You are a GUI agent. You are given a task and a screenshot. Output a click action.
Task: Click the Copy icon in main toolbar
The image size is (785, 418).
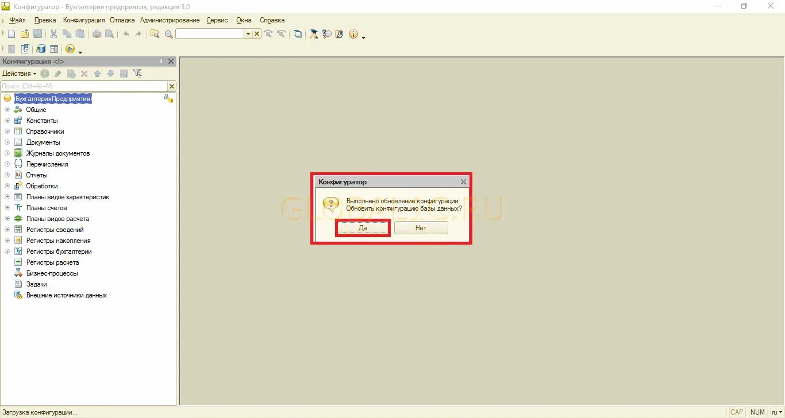67,34
